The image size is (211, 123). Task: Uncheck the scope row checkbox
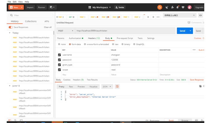tap(59, 70)
